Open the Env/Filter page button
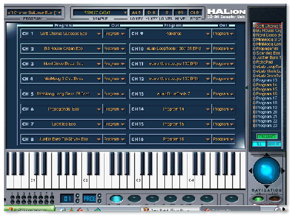 click(170, 198)
